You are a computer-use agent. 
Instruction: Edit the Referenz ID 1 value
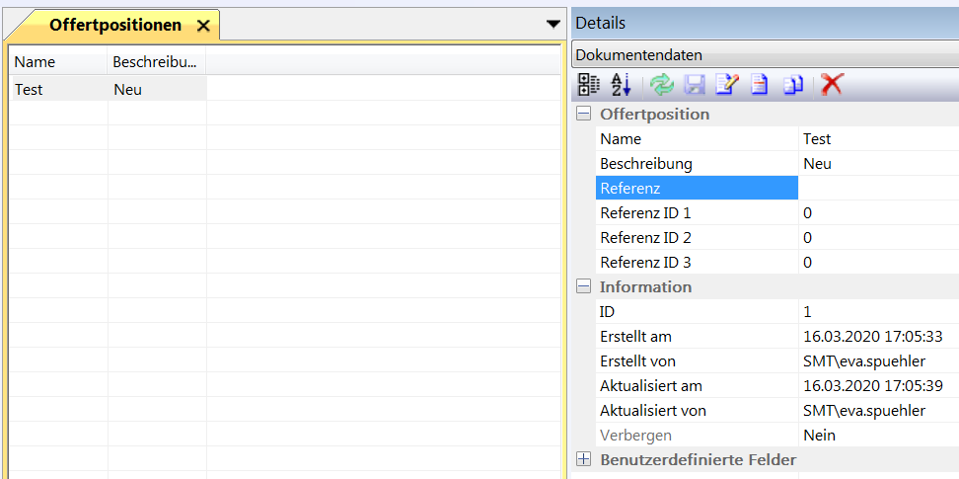point(876,212)
